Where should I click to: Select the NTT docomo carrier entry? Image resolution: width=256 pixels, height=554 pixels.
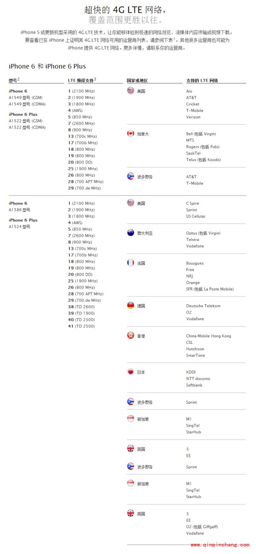pyautogui.click(x=198, y=379)
